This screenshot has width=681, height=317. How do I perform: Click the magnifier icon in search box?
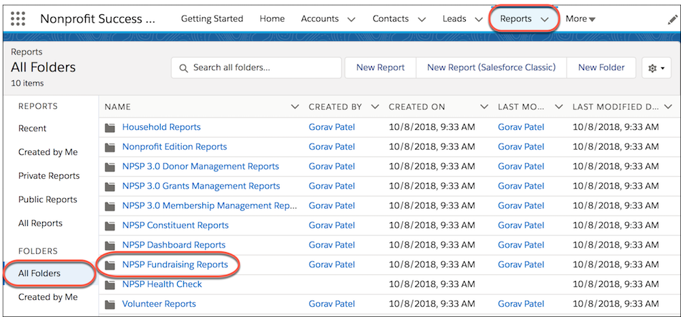click(184, 68)
